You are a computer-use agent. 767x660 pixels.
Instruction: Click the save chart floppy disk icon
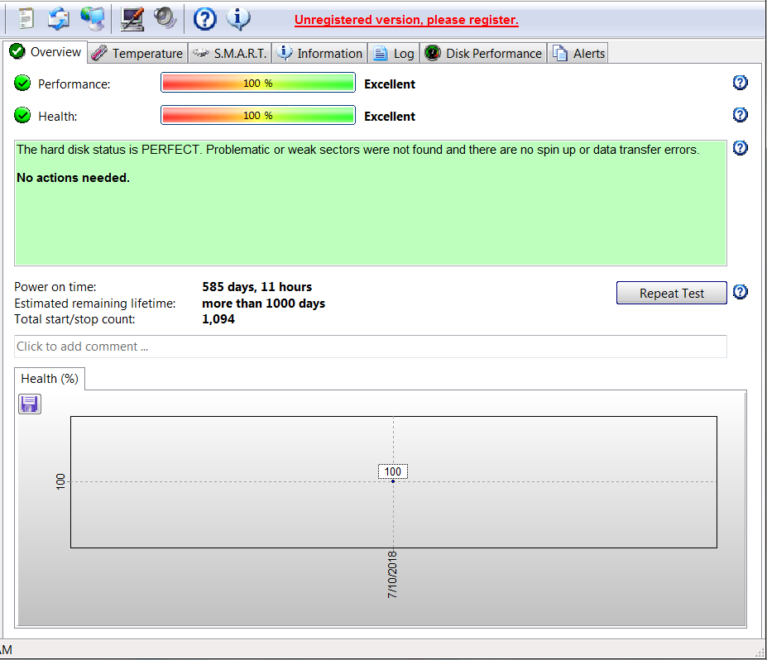coord(30,404)
